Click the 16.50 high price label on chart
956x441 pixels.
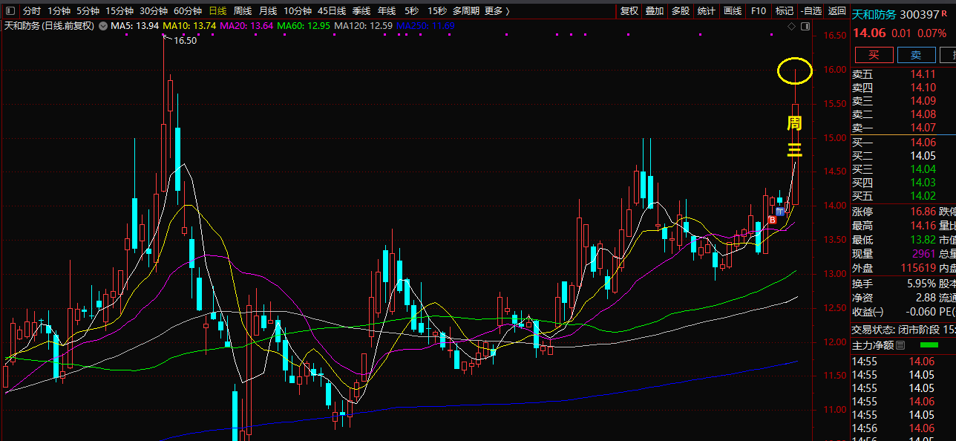click(x=186, y=41)
